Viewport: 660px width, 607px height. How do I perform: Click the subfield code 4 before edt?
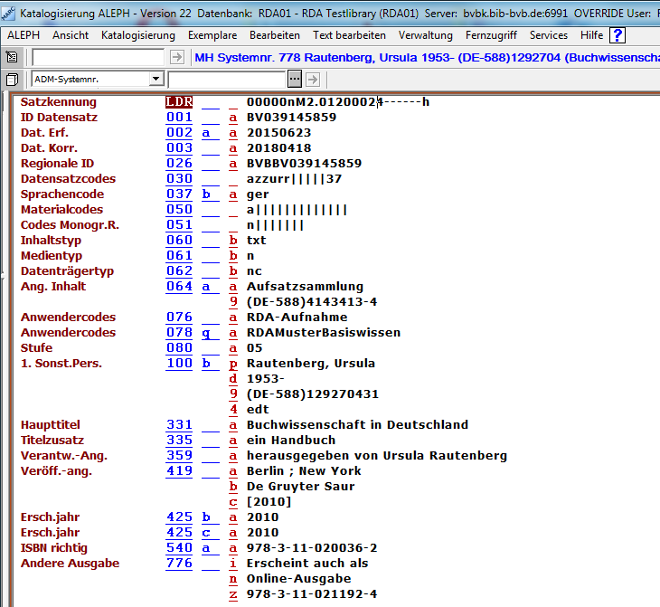tap(233, 410)
